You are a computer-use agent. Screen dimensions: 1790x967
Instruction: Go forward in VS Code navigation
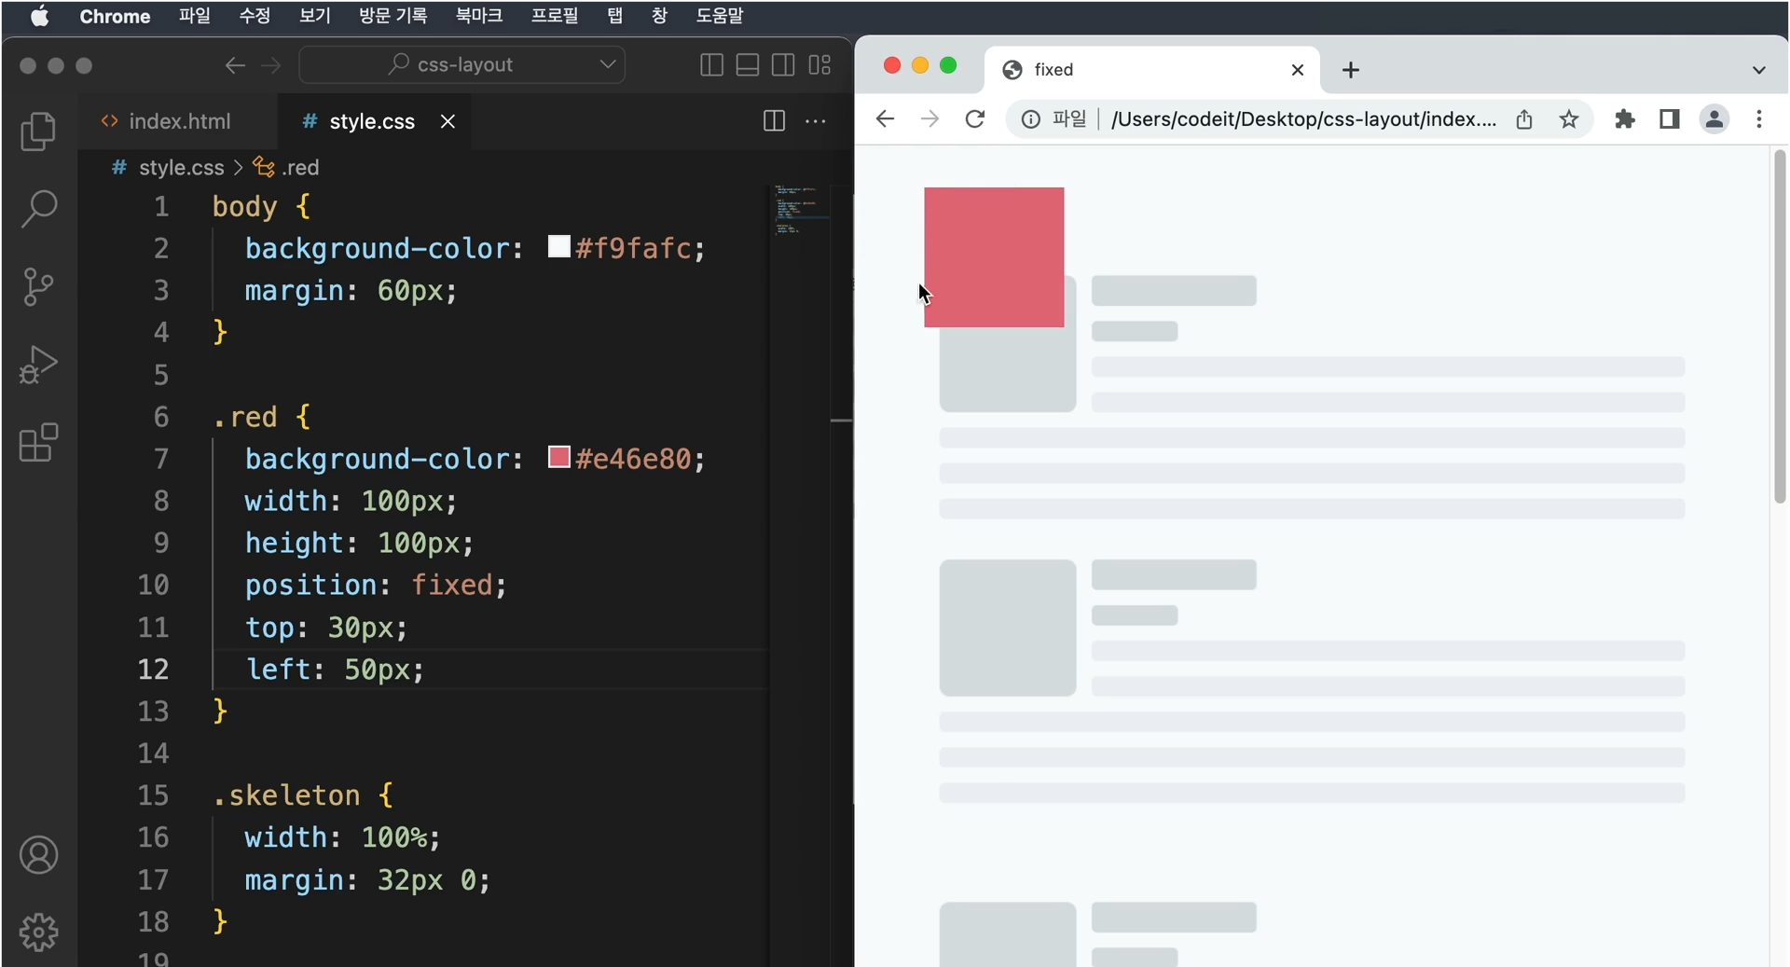[271, 65]
